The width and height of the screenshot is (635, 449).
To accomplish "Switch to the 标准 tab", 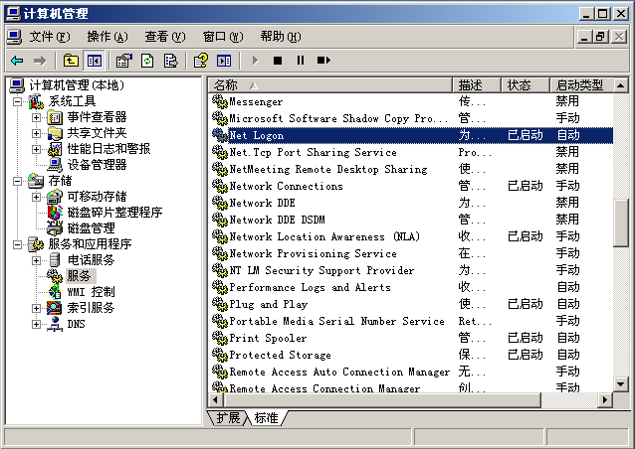I will coord(267,417).
